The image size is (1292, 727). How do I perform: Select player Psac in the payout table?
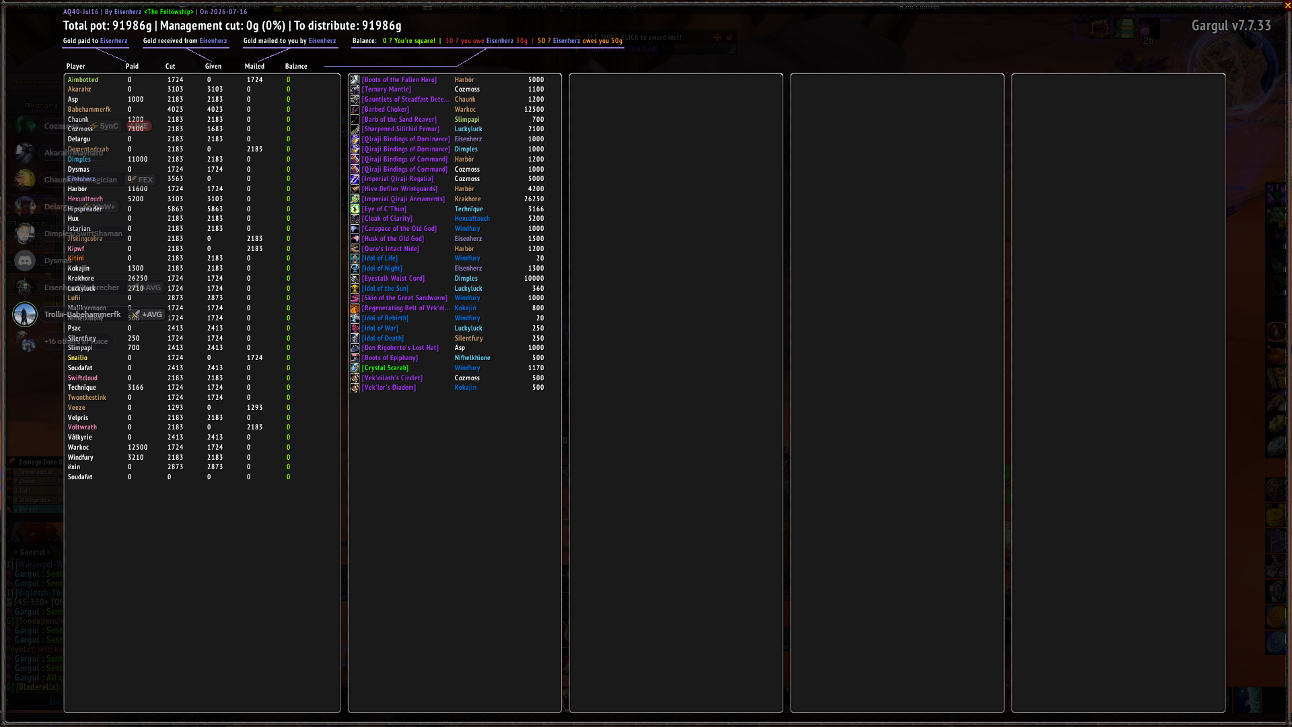[x=74, y=328]
